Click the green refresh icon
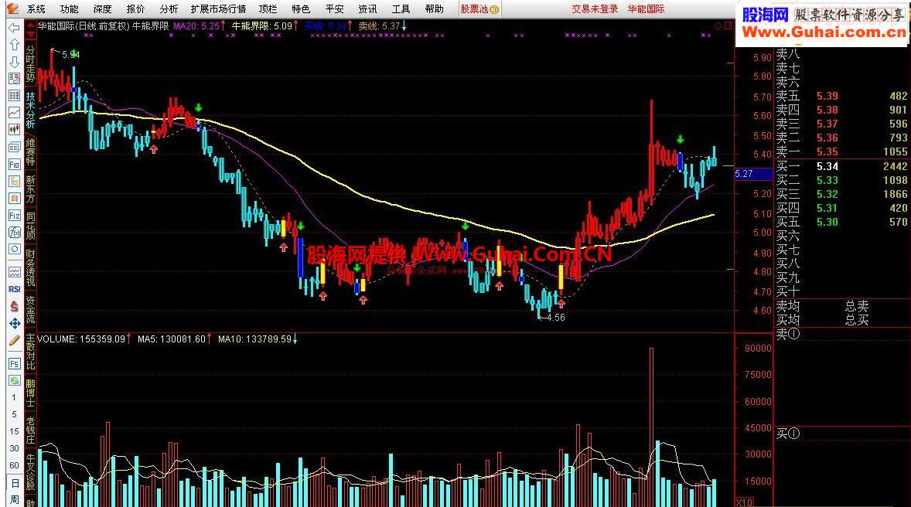The image size is (911, 507). pyautogui.click(x=14, y=380)
